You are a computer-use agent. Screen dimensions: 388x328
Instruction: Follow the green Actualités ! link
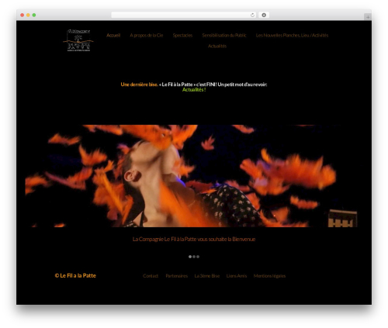coord(194,90)
